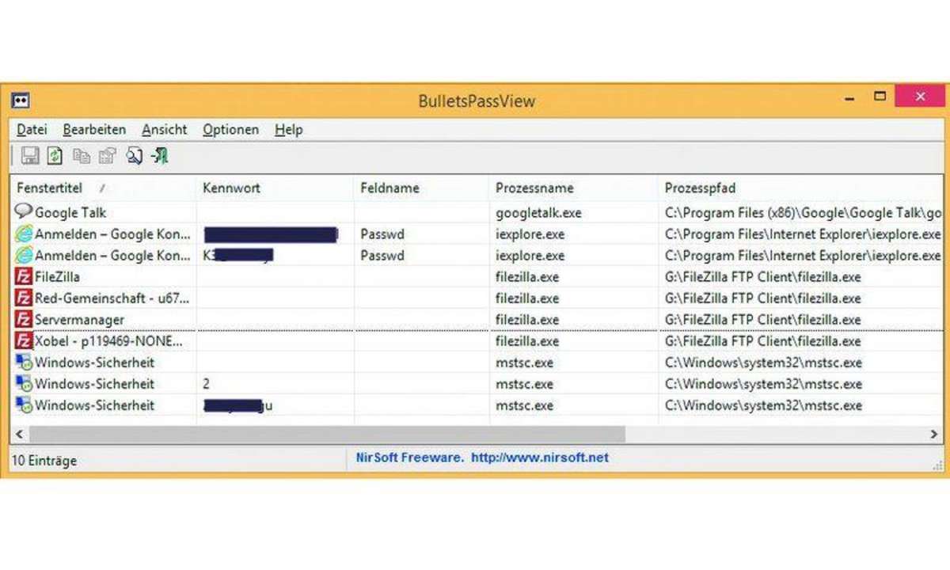
Task: Maximize the BulletsPassView window
Action: (x=880, y=97)
